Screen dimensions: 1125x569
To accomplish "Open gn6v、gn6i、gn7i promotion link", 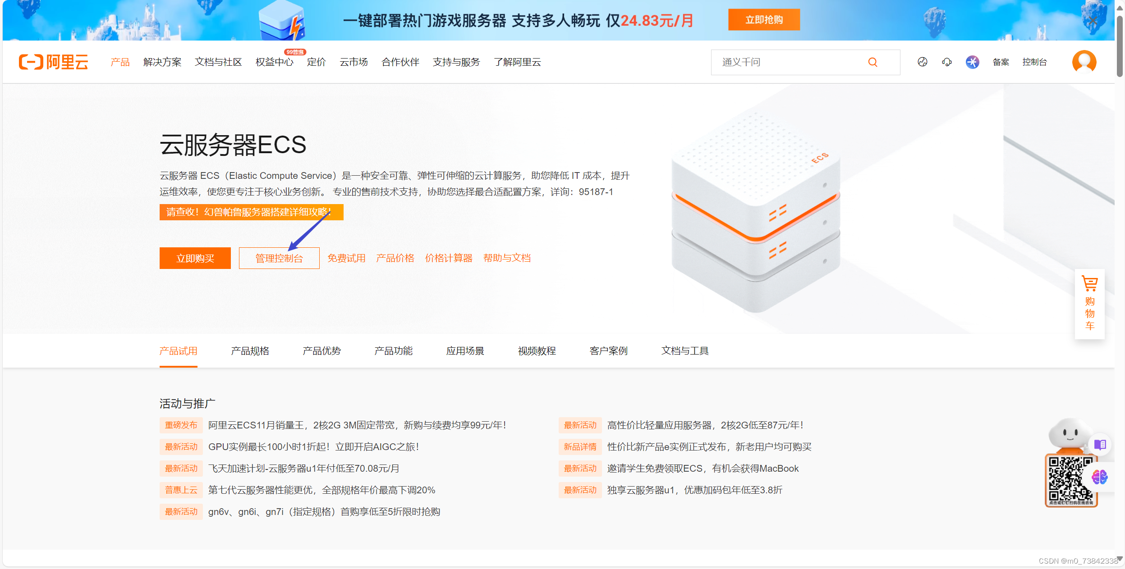I will (x=324, y=512).
